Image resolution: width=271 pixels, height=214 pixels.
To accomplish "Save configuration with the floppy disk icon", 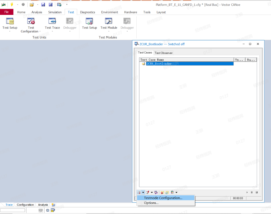I will (43, 5).
